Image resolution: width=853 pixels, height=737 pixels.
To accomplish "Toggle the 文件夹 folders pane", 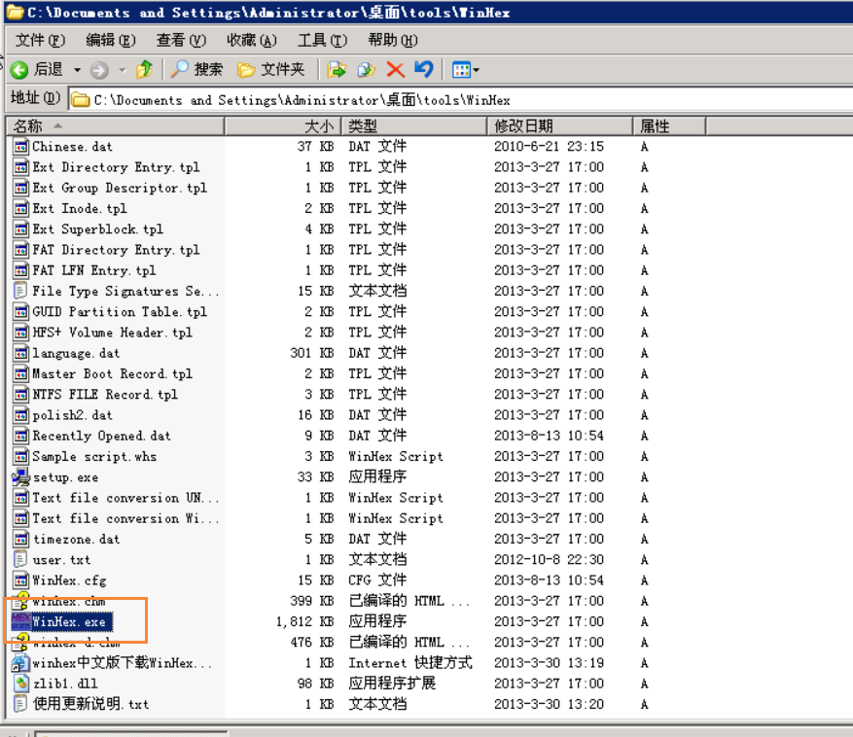I will click(x=271, y=70).
